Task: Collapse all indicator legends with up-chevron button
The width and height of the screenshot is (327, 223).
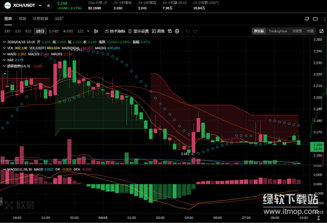Action: (x=5, y=74)
